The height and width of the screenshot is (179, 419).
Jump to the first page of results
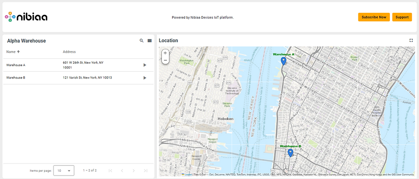tap(110, 170)
